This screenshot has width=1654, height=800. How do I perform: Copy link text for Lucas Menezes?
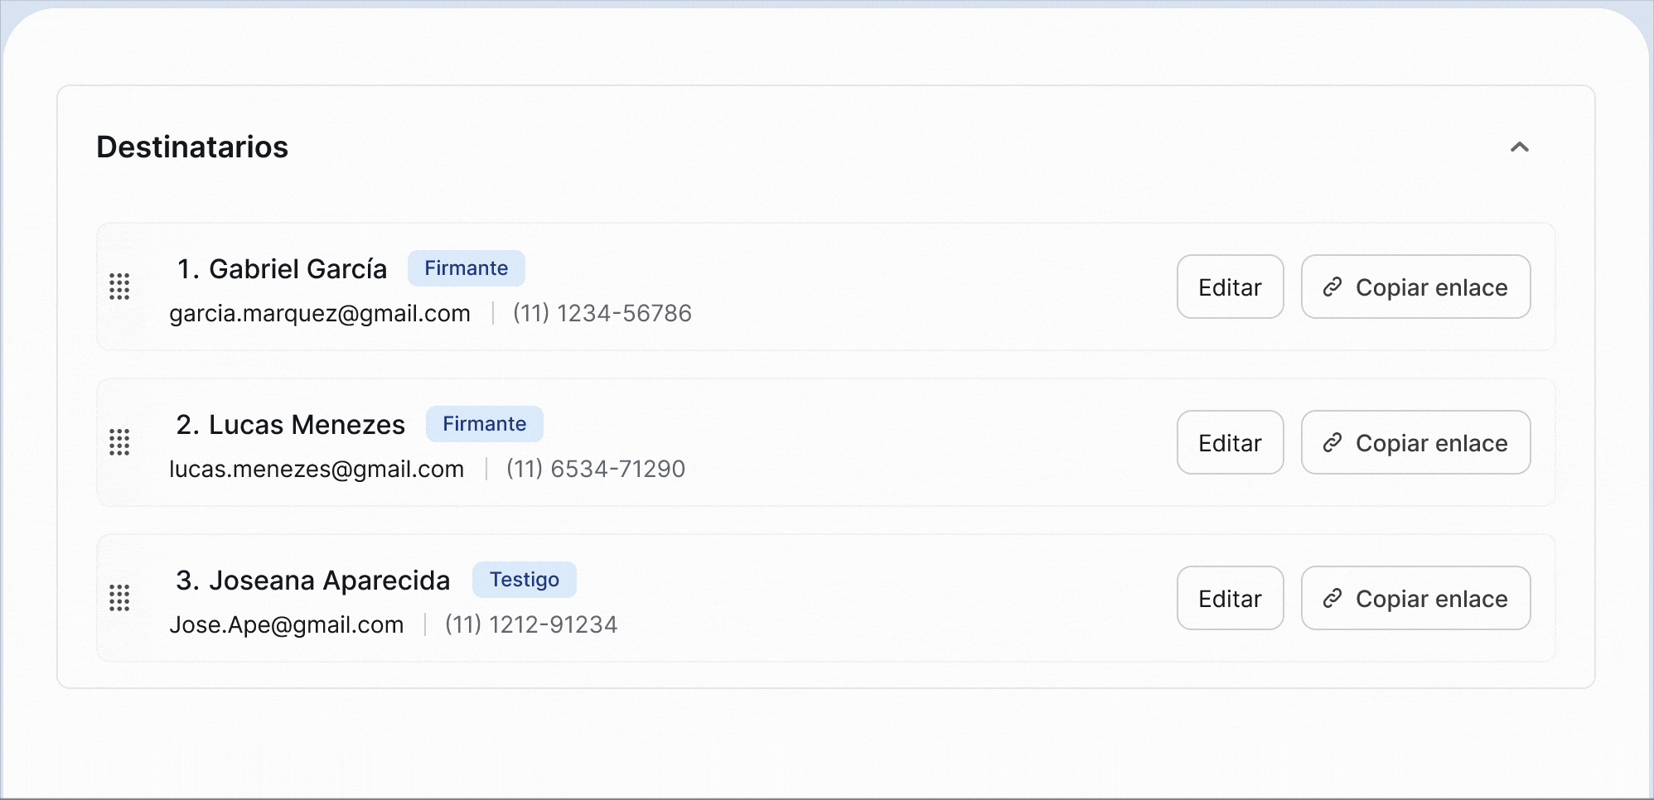point(1431,443)
